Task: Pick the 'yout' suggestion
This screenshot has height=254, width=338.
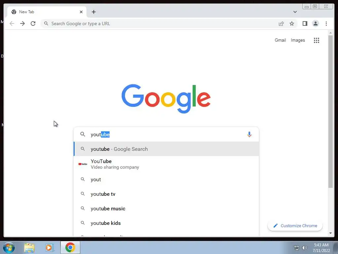Action: tap(166, 180)
